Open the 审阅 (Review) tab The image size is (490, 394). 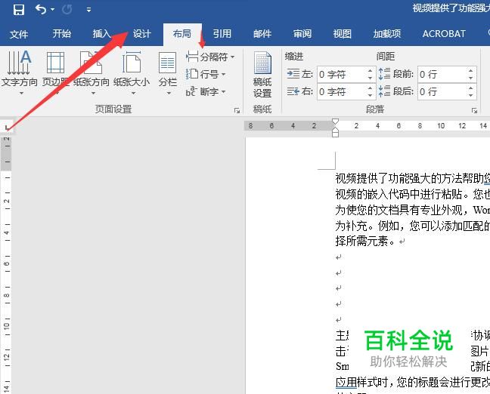click(302, 34)
